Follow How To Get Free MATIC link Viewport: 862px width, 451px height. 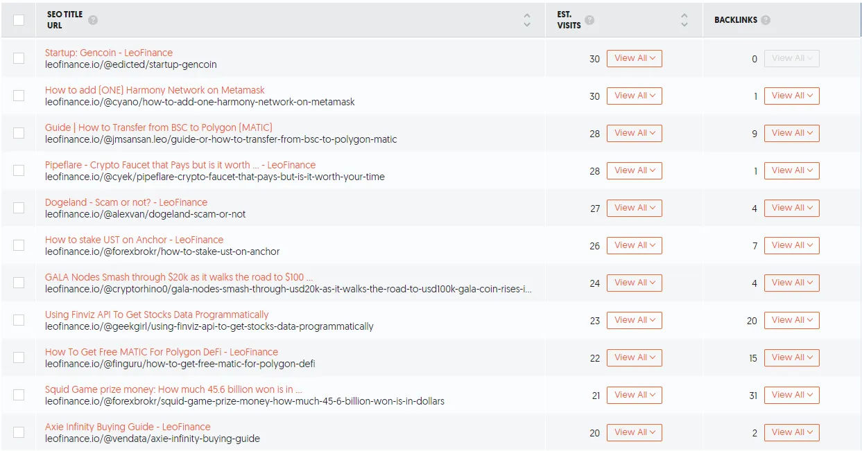coord(162,352)
